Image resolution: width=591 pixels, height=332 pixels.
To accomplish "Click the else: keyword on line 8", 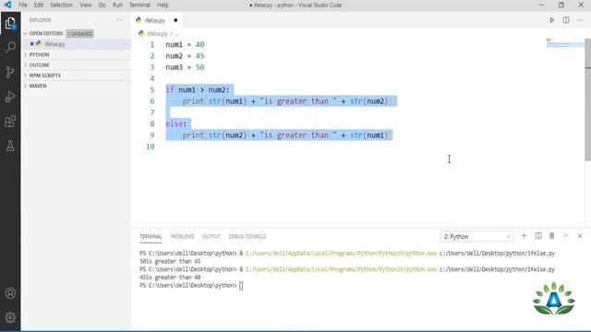I will pyautogui.click(x=176, y=124).
